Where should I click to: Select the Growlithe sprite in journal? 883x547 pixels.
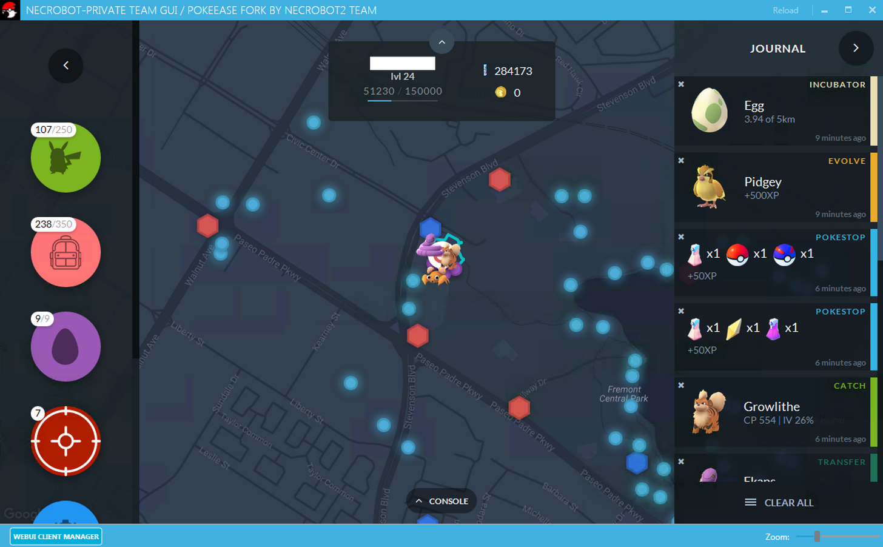709,411
